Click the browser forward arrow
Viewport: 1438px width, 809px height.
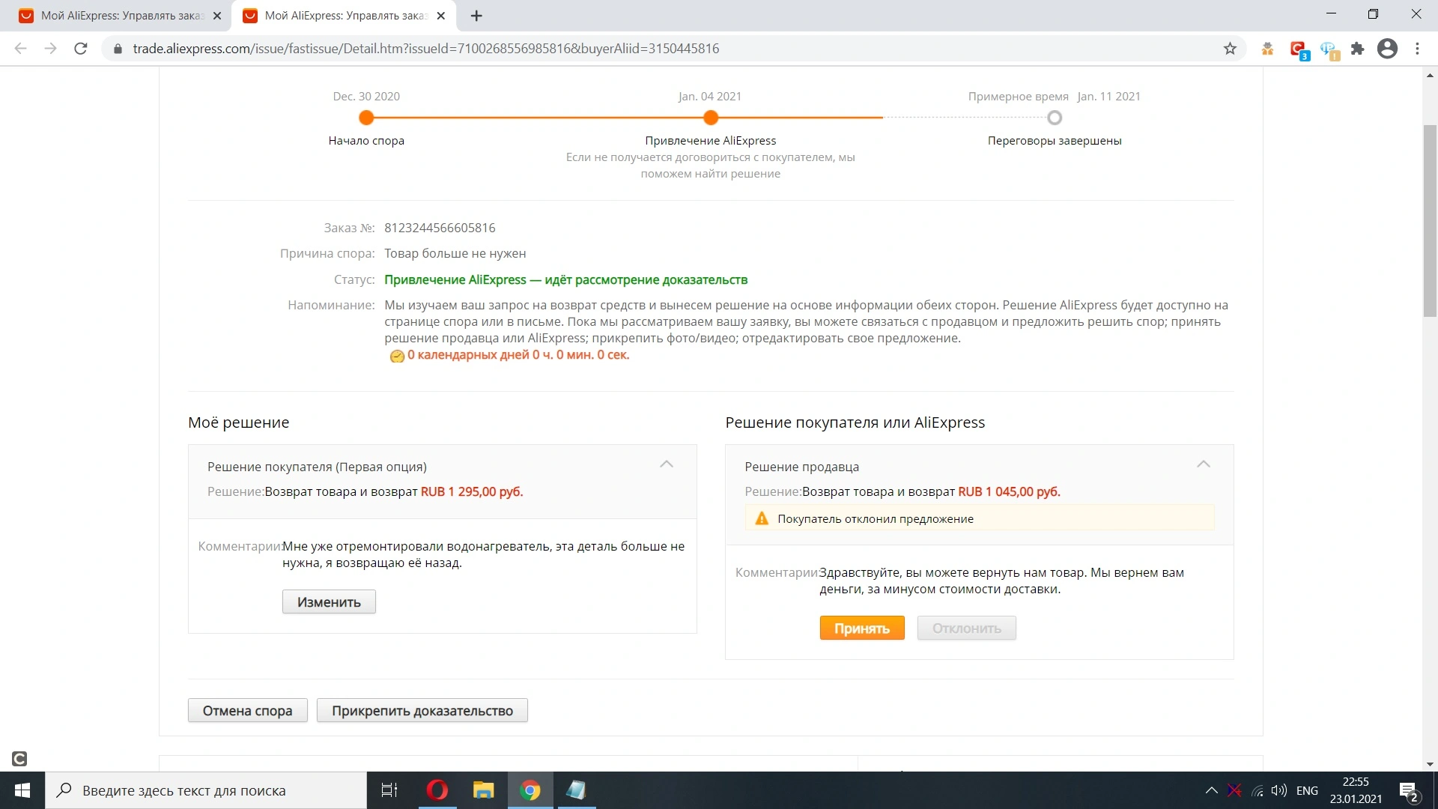tap(50, 49)
